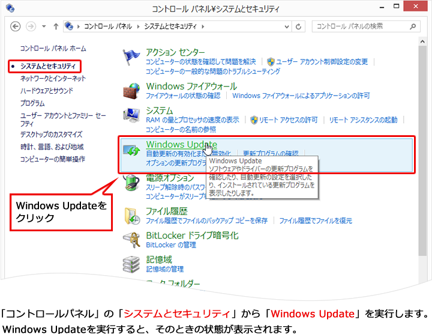Click the Windows Update green arrows icon
This screenshot has width=432, height=334.
pos(131,151)
